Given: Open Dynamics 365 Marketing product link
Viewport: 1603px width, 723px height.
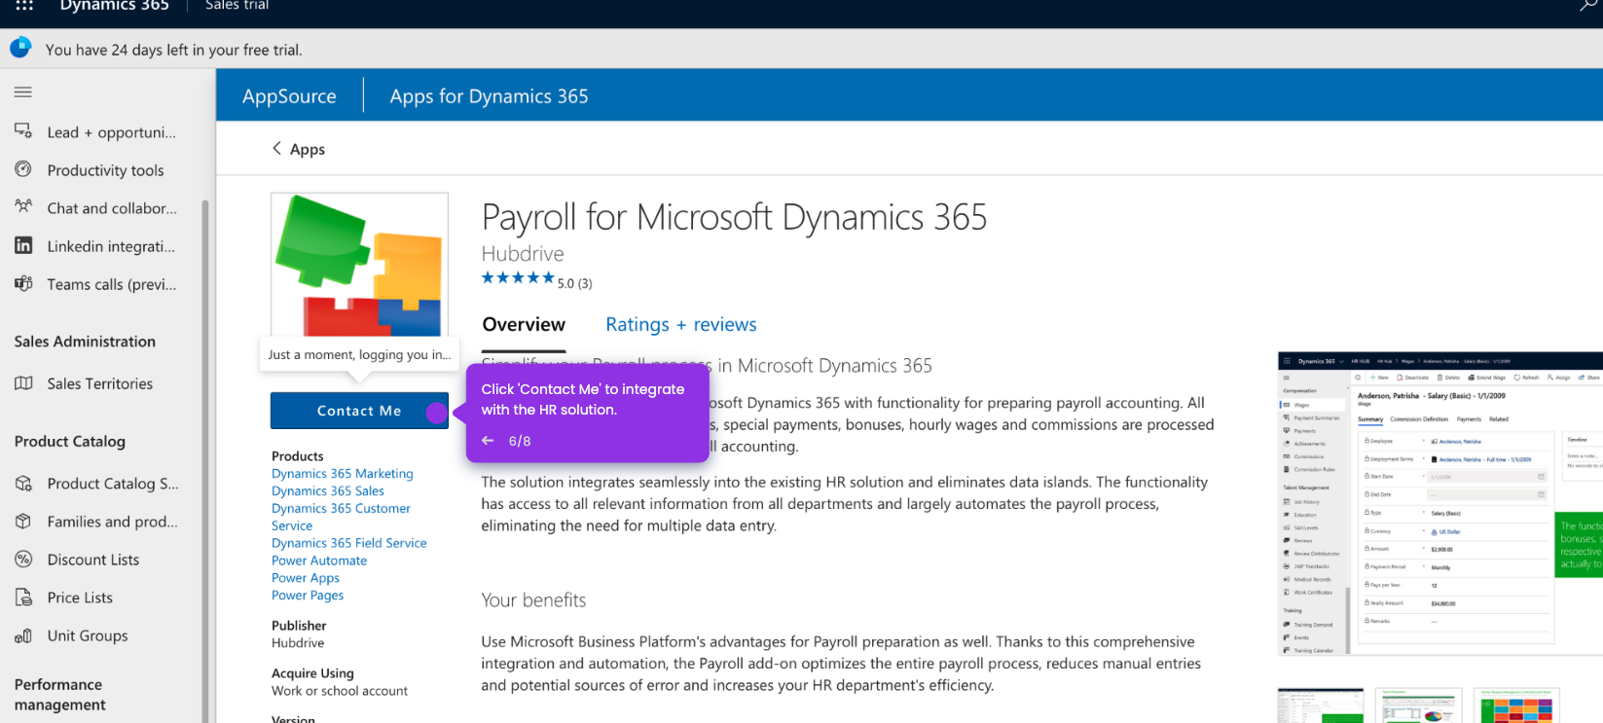Looking at the screenshot, I should click(x=343, y=474).
